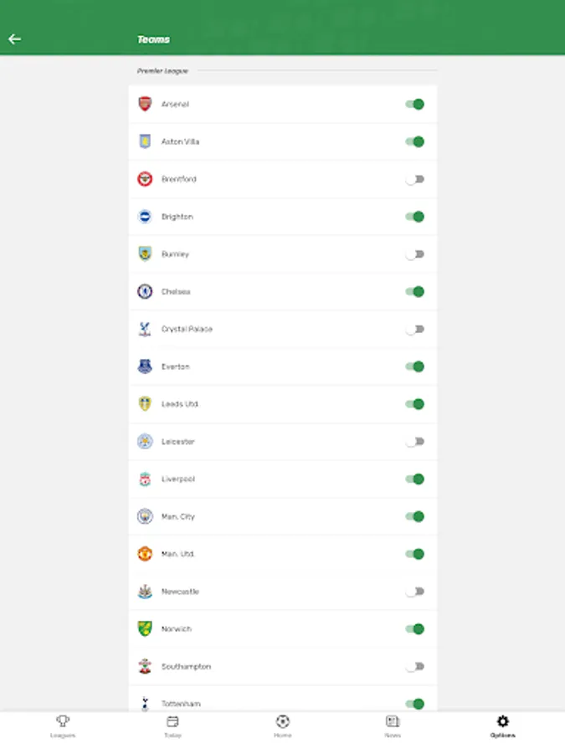The width and height of the screenshot is (565, 753).
Task: Tap the Leicester team name
Action: [178, 441]
